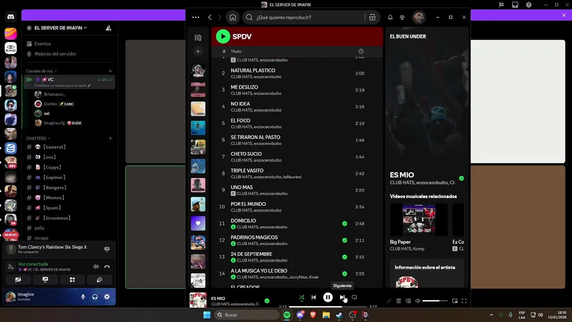Disconnect from Discord voice channel
Image resolution: width=572 pixels, height=322 pixels.
[x=107, y=267]
